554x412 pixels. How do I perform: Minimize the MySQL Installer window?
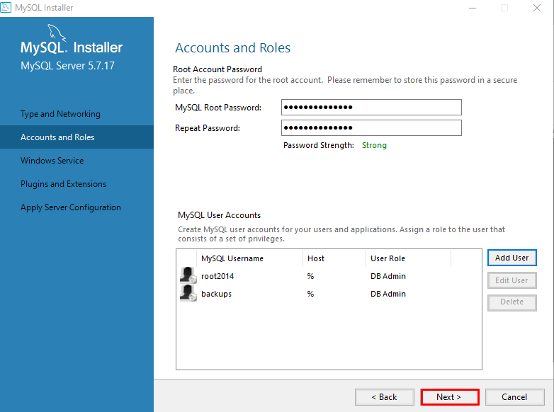click(x=473, y=8)
